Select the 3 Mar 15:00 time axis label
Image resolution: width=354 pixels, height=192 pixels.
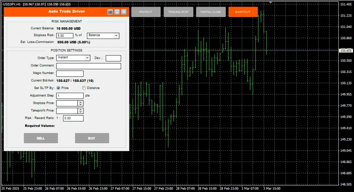tap(272, 189)
